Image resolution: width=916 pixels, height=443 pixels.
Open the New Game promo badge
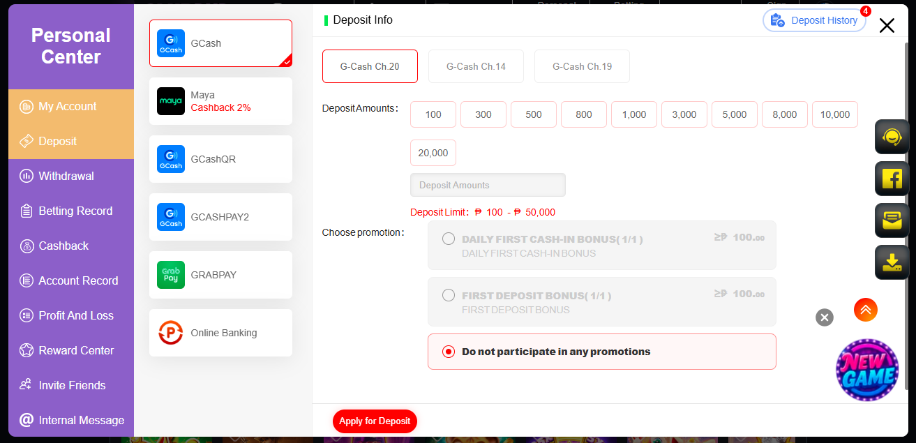(867, 370)
